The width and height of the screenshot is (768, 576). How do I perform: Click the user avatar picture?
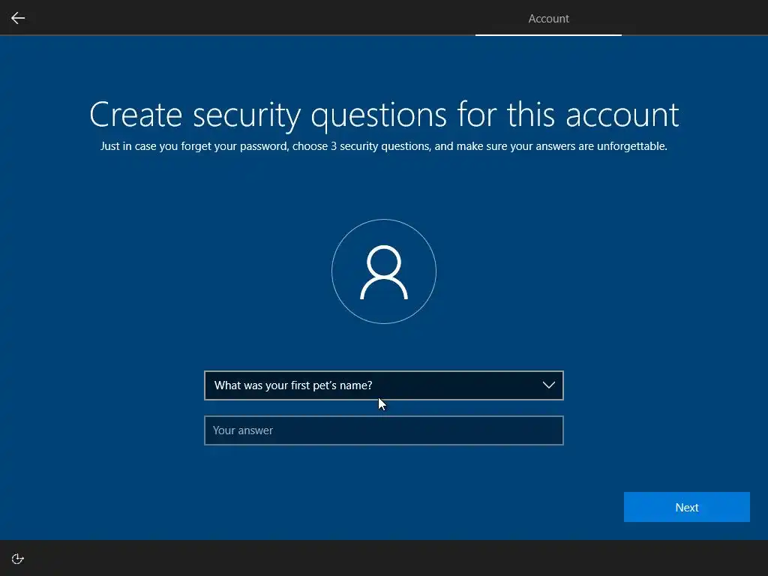383,271
